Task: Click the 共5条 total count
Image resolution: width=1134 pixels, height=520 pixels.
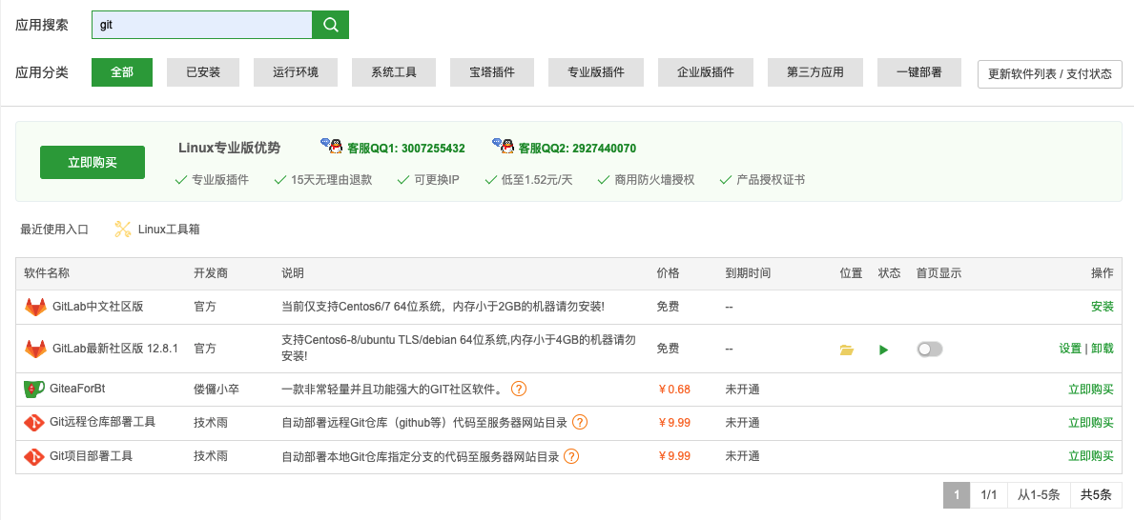Action: point(1096,494)
